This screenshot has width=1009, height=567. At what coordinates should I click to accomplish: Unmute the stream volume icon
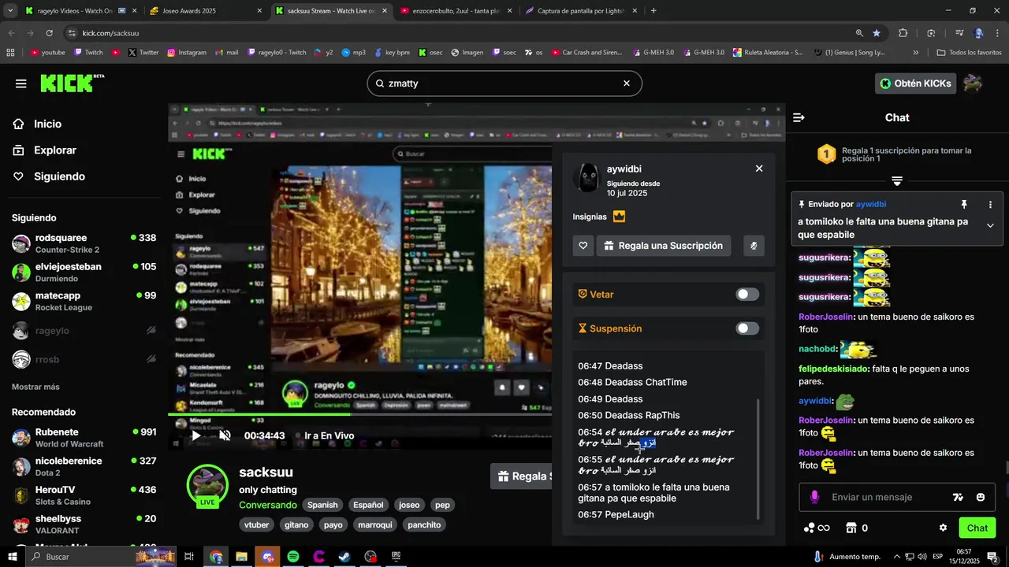pos(225,435)
